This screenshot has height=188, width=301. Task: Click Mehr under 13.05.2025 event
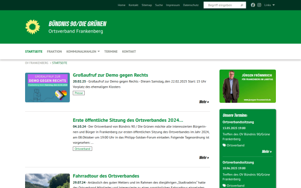(x=267, y=151)
